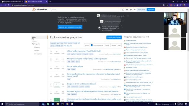Open the help question mark icon
Image resolution: width=189 pixels, height=106 pixels.
[x=131, y=10]
